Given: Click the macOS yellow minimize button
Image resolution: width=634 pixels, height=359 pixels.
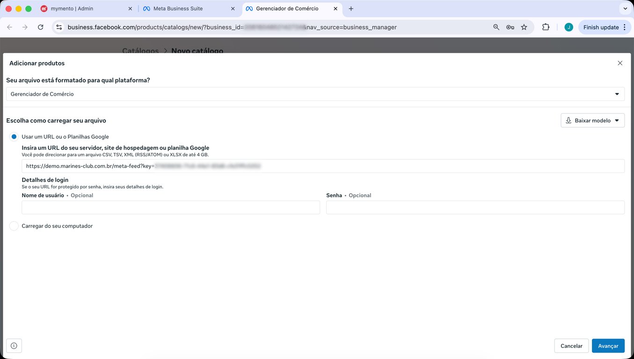Looking at the screenshot, I should pos(19,8).
